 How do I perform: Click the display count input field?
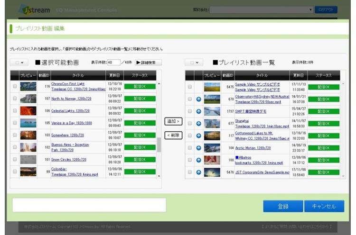click(x=114, y=63)
